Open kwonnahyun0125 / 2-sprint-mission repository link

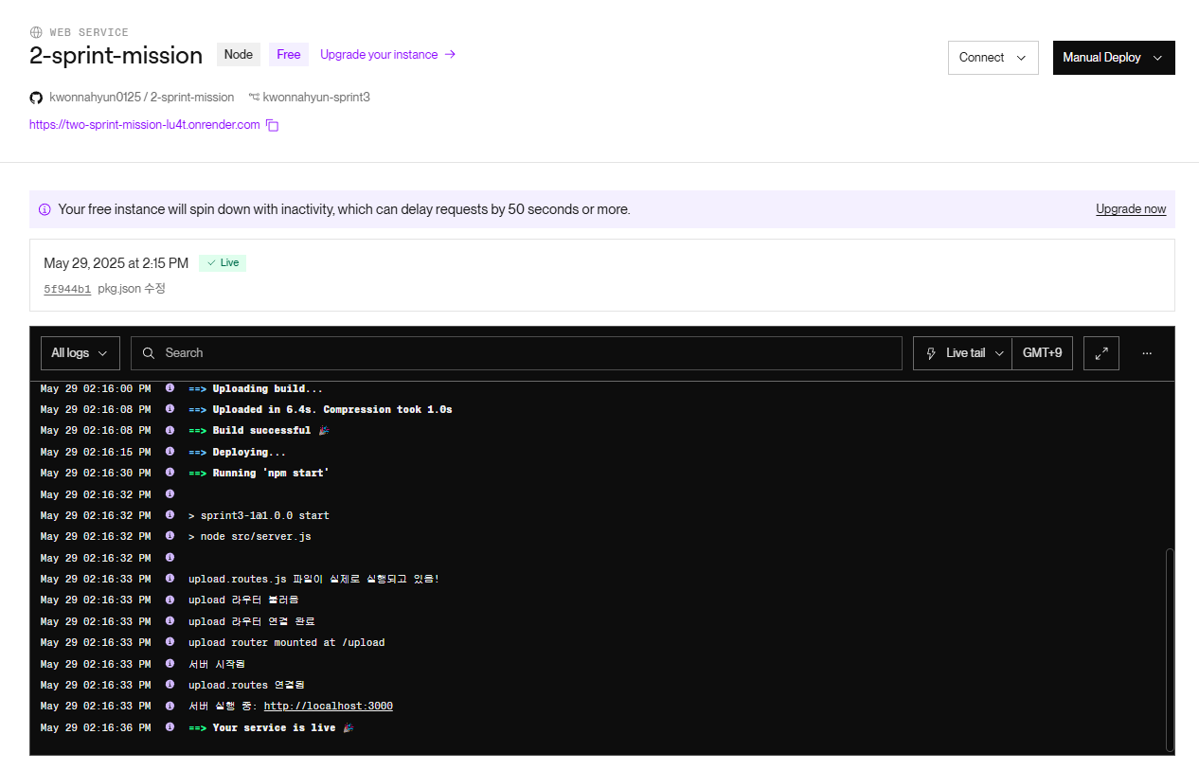tap(142, 98)
